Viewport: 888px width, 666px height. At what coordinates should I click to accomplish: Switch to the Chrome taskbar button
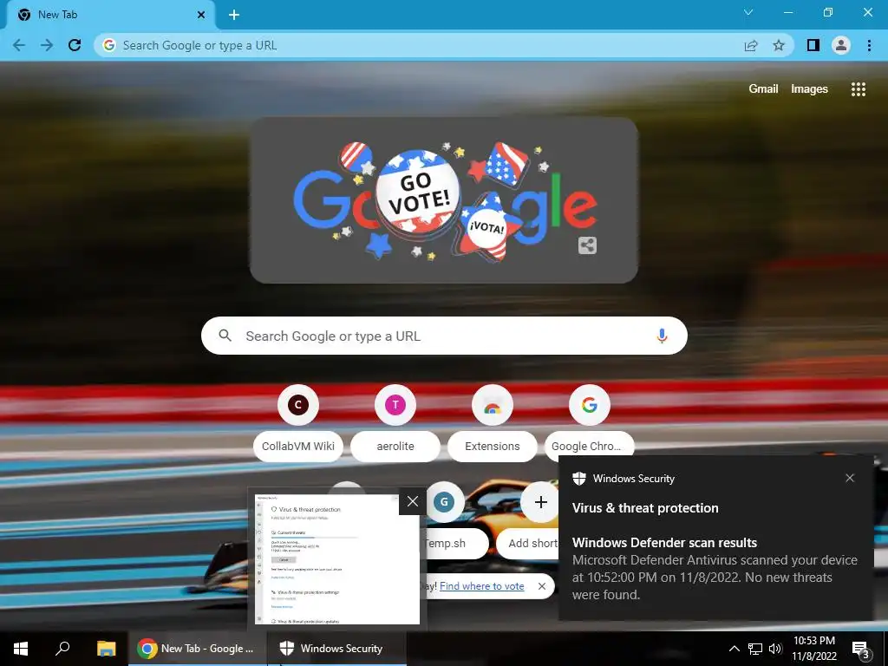(x=197, y=649)
